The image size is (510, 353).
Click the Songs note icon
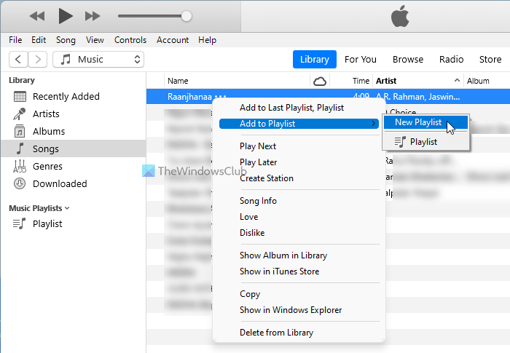click(20, 148)
